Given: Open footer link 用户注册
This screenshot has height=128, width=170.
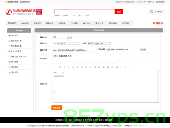Looking at the screenshot, I should (x=88, y=120).
